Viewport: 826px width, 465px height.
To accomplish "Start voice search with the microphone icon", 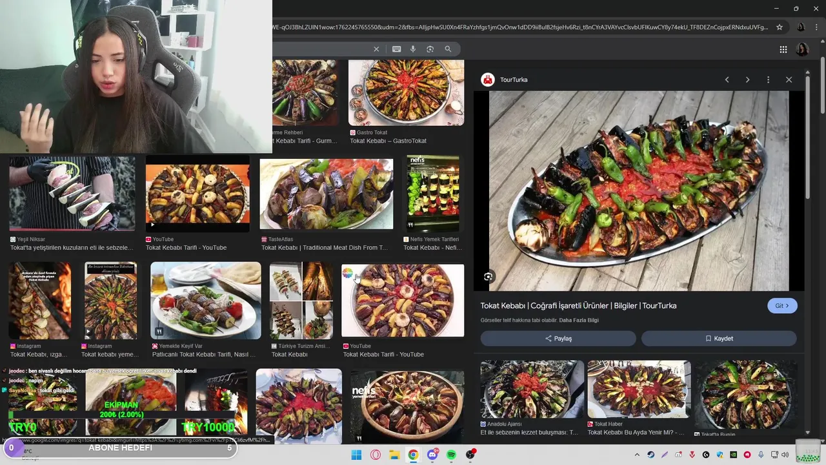I will [413, 49].
